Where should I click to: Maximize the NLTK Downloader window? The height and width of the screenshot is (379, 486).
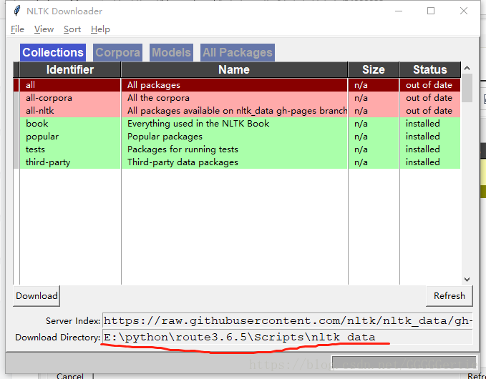tap(431, 11)
